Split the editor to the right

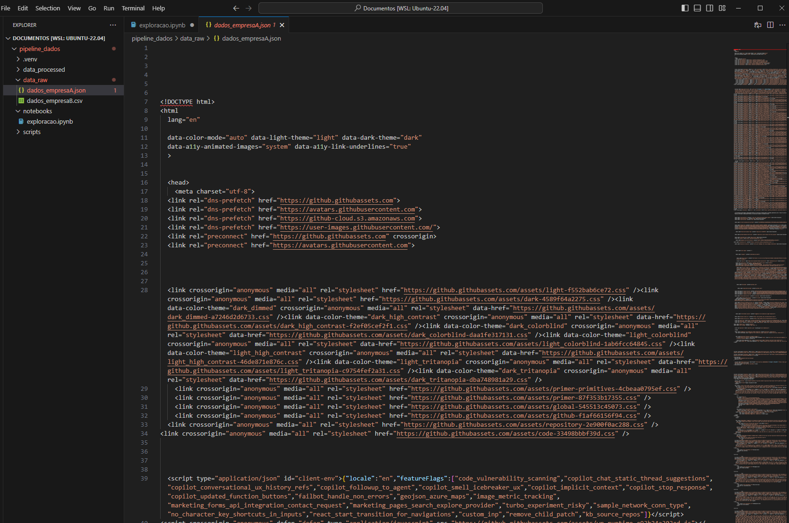[x=770, y=25]
